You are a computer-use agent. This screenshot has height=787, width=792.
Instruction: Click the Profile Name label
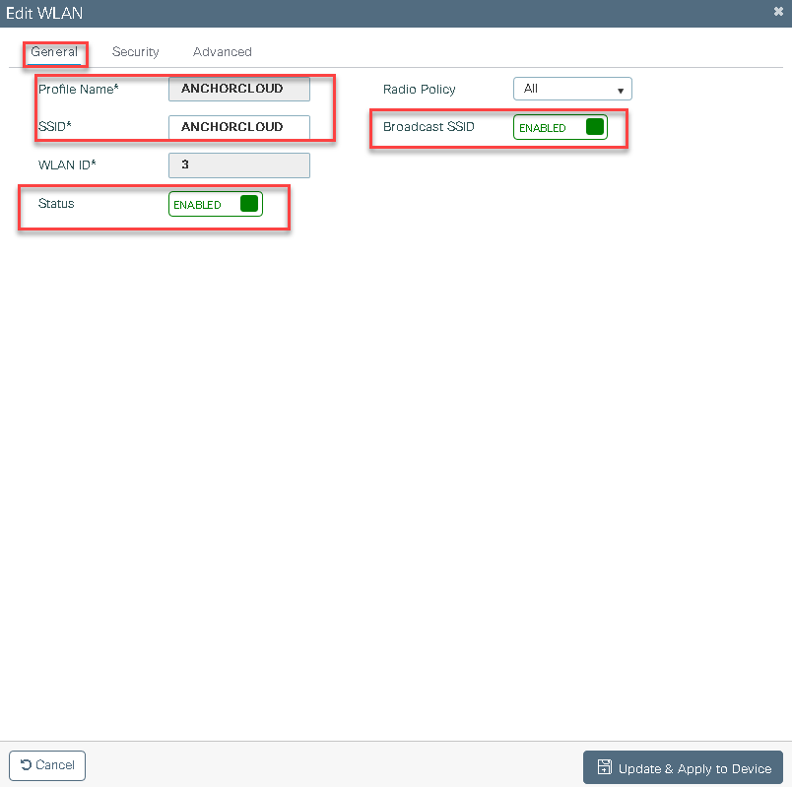78,90
